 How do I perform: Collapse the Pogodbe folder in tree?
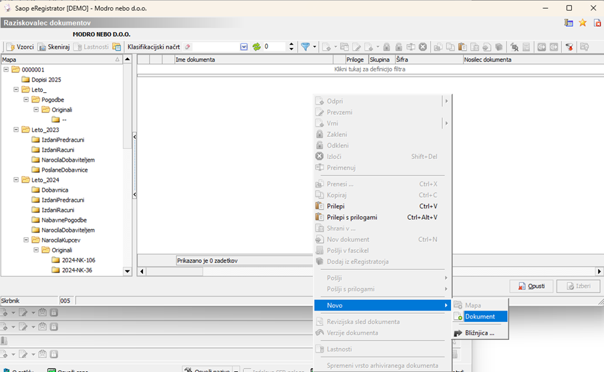(x=27, y=100)
